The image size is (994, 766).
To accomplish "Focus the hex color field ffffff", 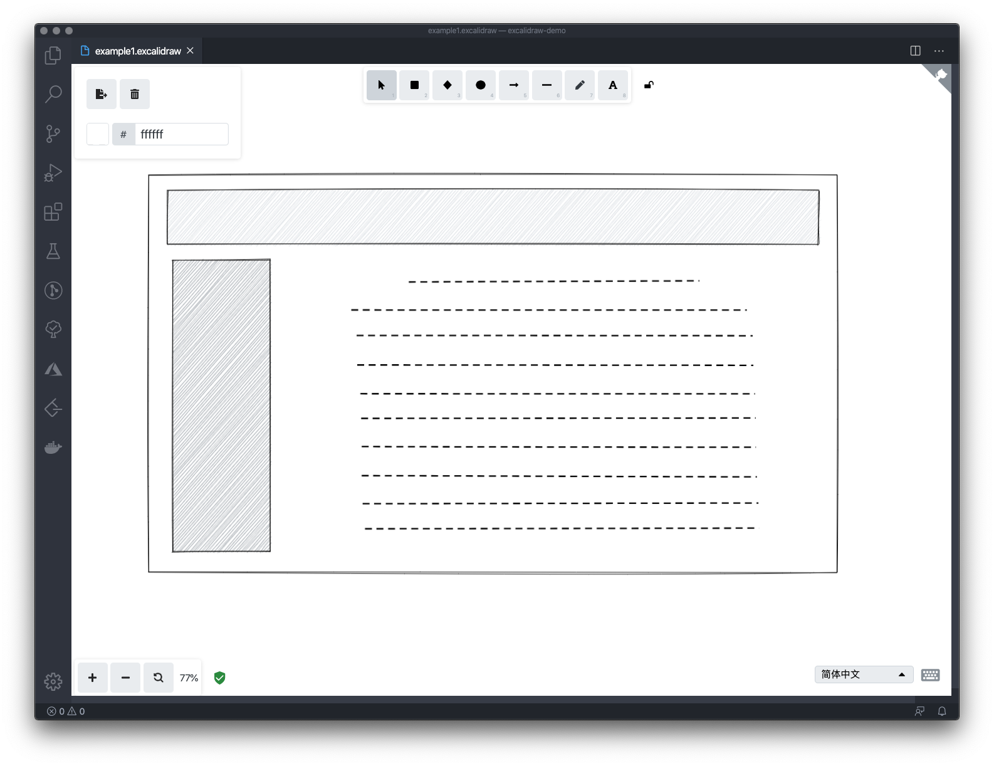I will (181, 134).
